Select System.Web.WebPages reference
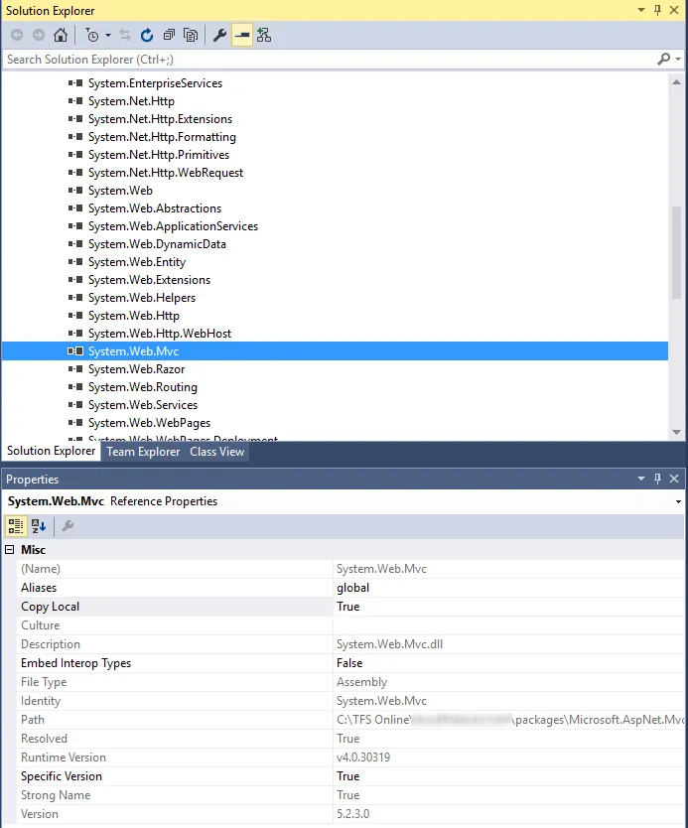 tap(150, 423)
